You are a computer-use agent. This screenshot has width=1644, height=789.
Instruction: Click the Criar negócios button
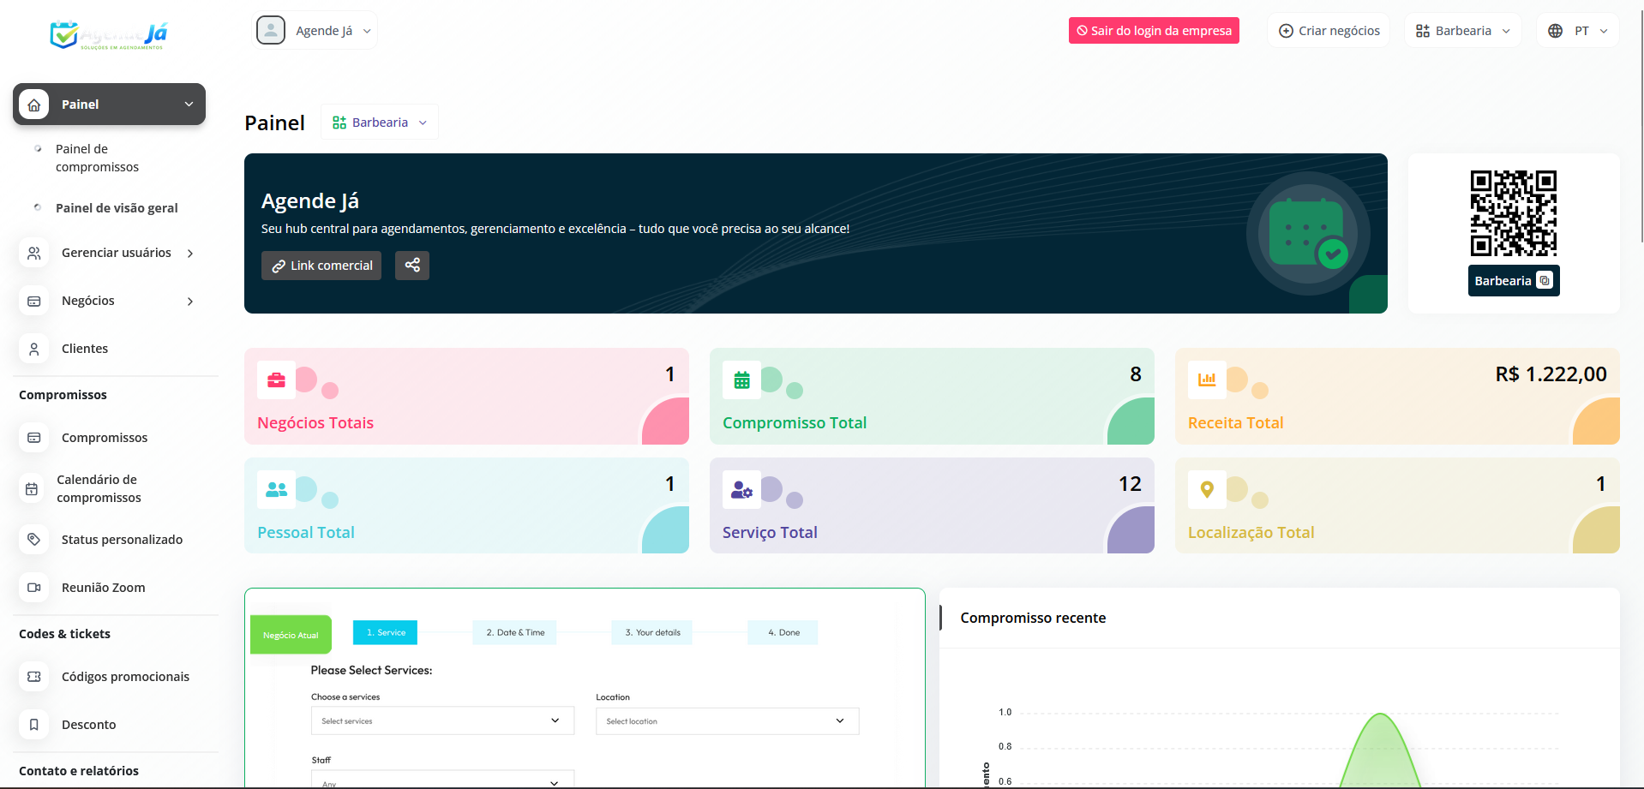(x=1329, y=31)
